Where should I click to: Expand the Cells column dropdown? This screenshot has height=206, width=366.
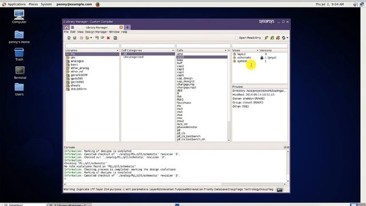pyautogui.click(x=225, y=50)
